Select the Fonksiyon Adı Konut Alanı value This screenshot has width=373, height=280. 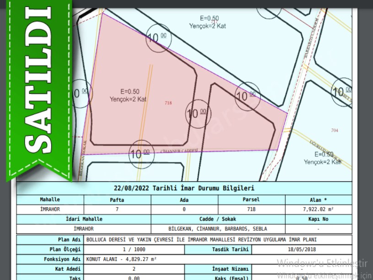121,259
